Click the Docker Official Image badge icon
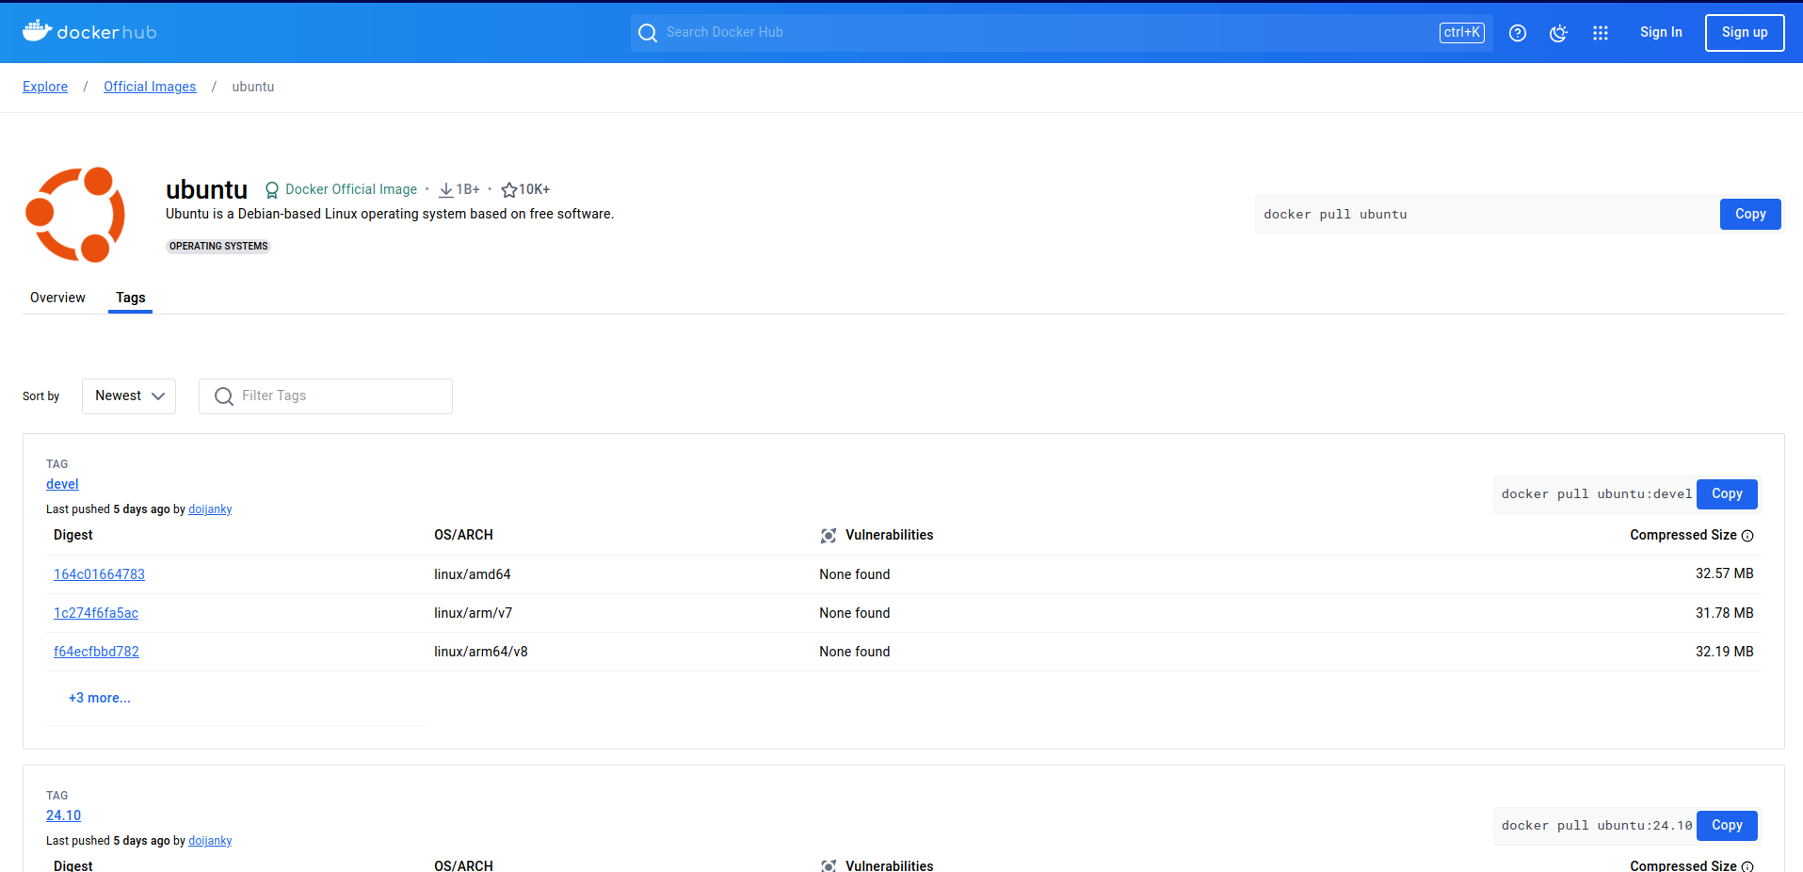 point(271,190)
